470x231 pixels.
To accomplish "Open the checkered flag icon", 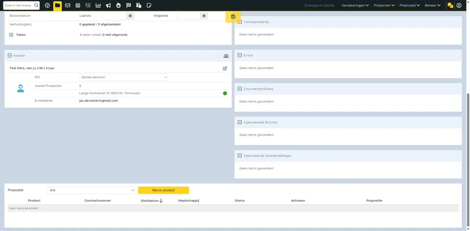I will [128, 5].
